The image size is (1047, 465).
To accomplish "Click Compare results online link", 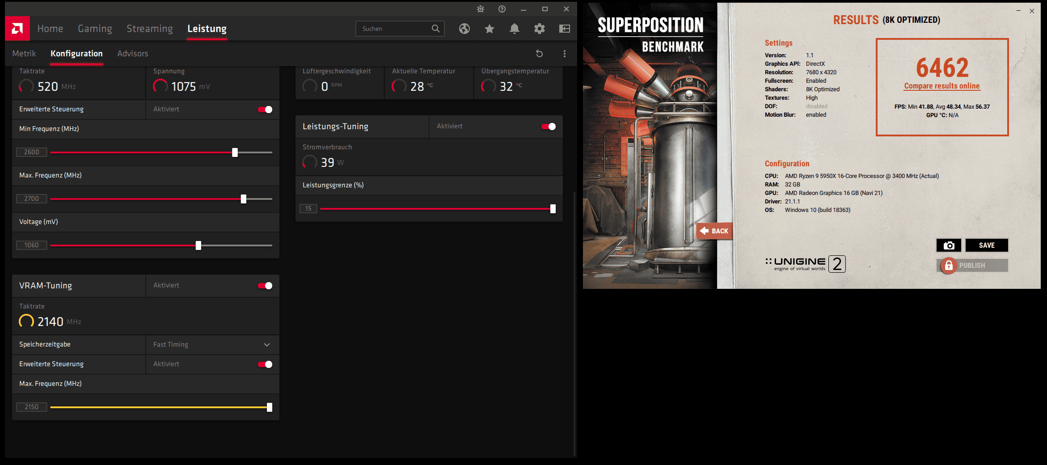I will coord(942,86).
